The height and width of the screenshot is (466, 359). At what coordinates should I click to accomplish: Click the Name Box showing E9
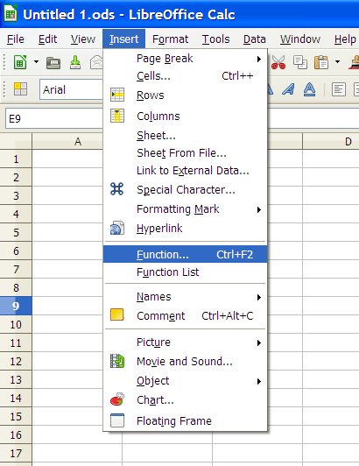click(54, 118)
